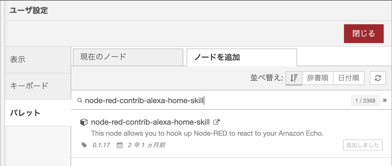
Task: Click the magnifier search icon
Action: click(80, 101)
